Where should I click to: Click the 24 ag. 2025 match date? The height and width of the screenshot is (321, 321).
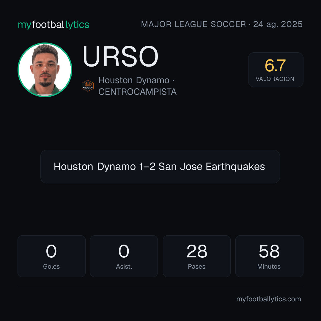(x=278, y=24)
